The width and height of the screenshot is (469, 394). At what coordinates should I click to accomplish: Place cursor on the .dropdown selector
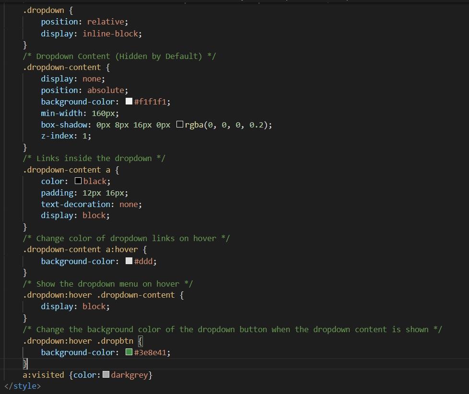pos(43,10)
